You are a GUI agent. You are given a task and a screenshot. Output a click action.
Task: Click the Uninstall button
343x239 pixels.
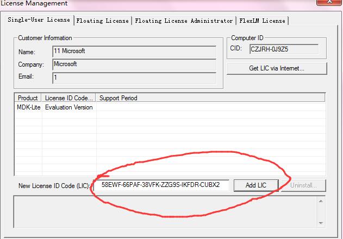pos(303,185)
